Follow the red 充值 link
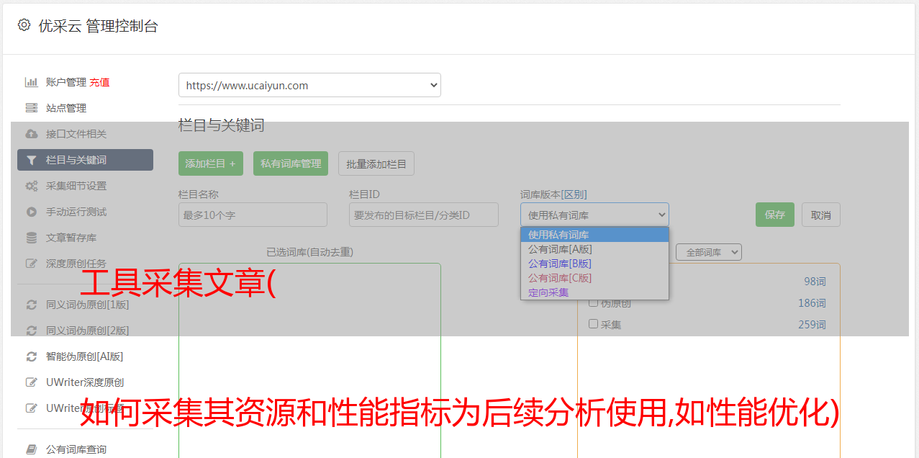This screenshot has width=919, height=458. 99,82
